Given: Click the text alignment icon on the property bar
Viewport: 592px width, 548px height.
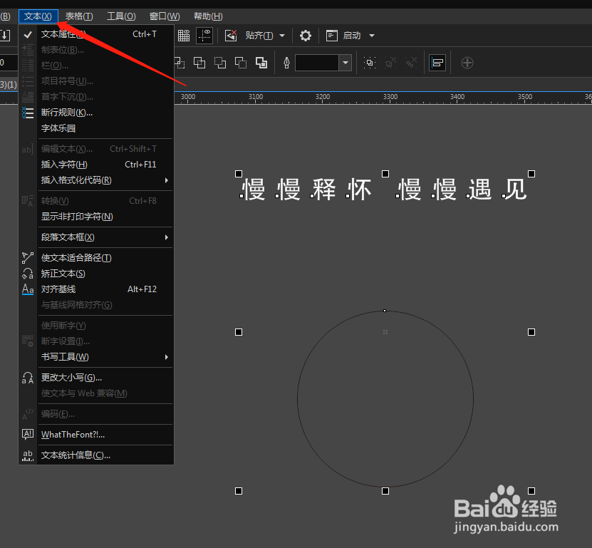Looking at the screenshot, I should tap(437, 63).
